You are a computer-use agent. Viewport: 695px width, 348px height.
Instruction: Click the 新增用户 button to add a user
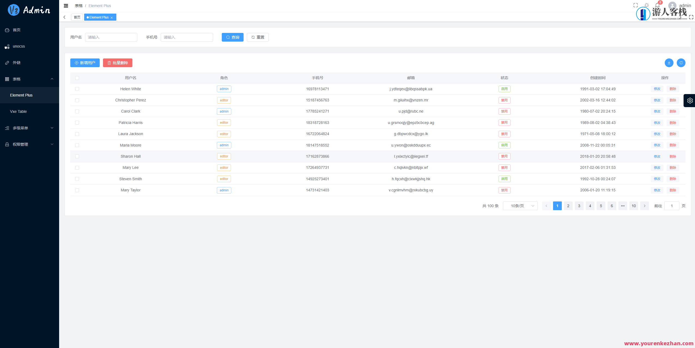[85, 63]
